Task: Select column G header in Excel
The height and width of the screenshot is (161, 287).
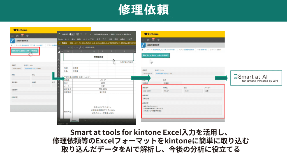Action: [125, 51]
